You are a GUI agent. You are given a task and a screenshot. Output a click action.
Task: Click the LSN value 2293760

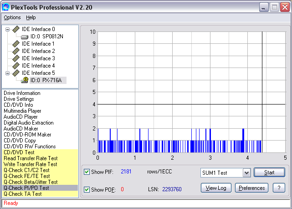click(x=172, y=189)
